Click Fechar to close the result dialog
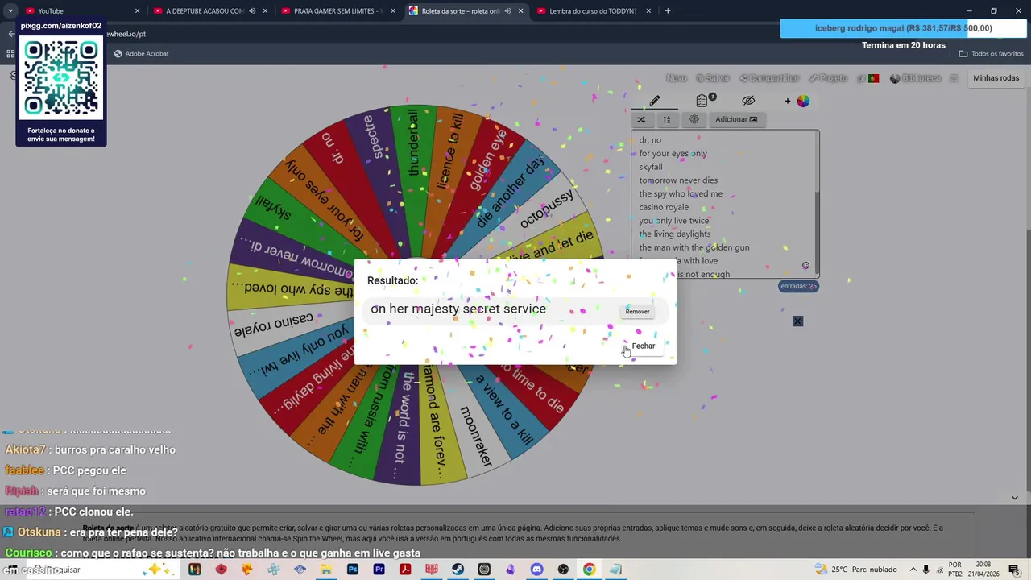 [643, 346]
